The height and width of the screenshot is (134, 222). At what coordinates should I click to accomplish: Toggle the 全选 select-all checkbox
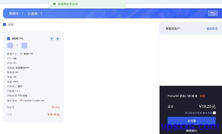point(5,25)
